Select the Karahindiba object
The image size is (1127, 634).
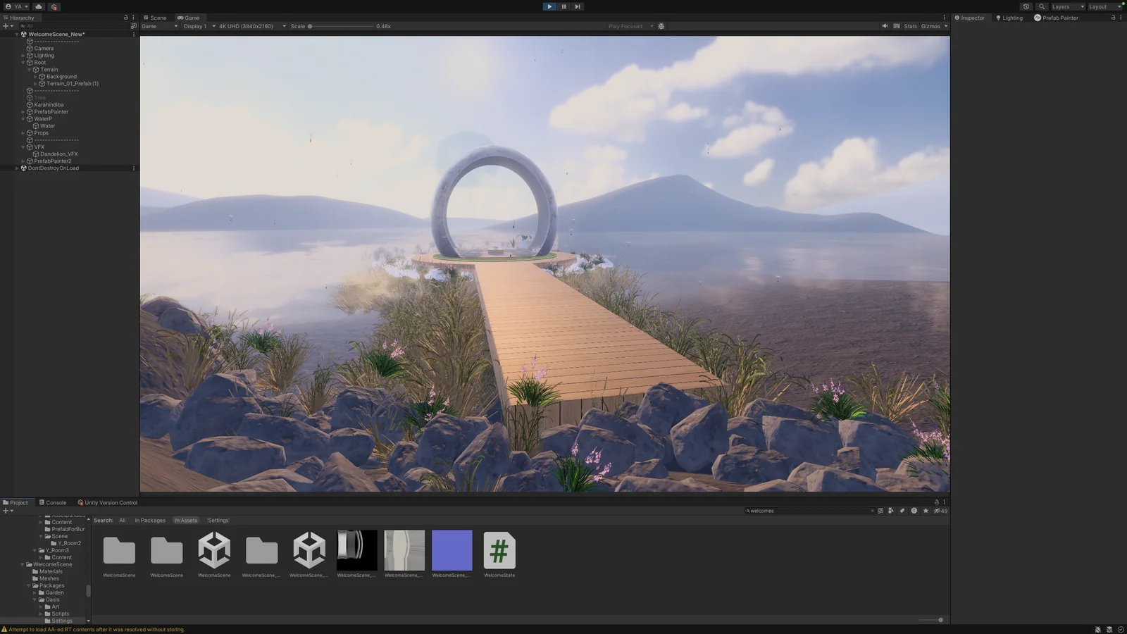[x=49, y=104]
